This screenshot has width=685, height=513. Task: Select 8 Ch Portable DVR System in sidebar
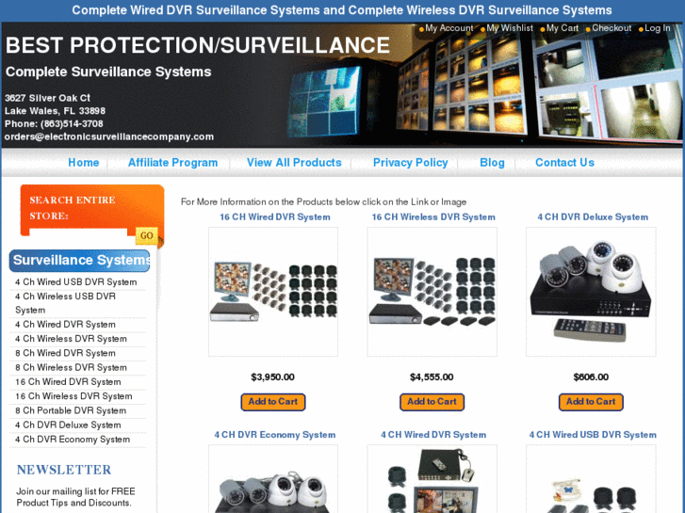point(71,410)
